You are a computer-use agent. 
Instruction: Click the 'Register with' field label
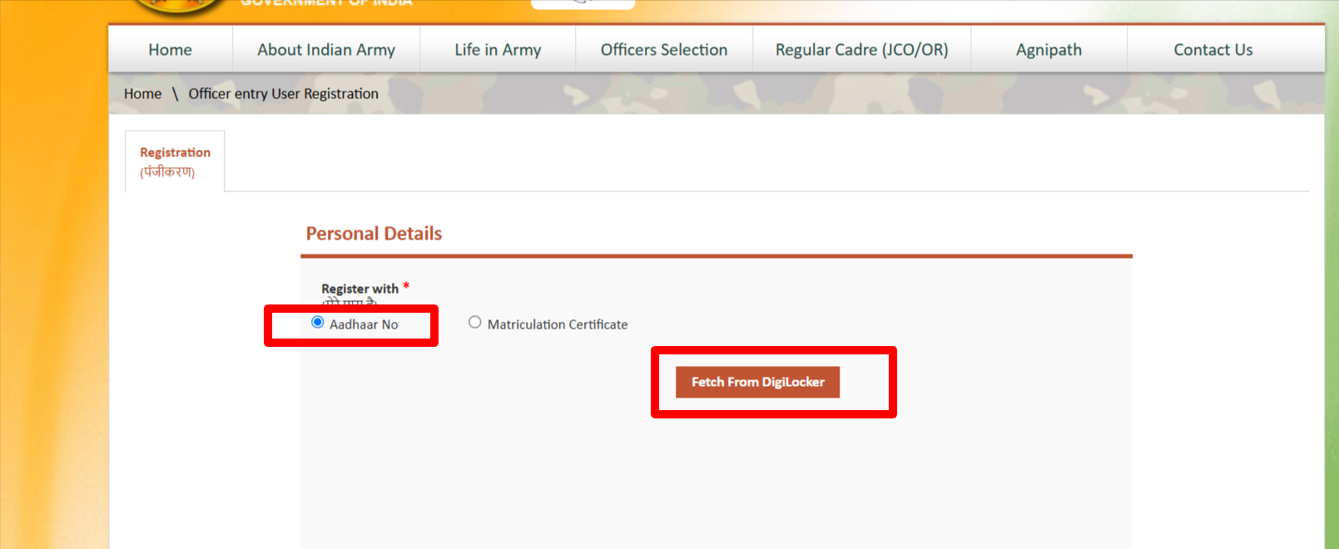(360, 289)
